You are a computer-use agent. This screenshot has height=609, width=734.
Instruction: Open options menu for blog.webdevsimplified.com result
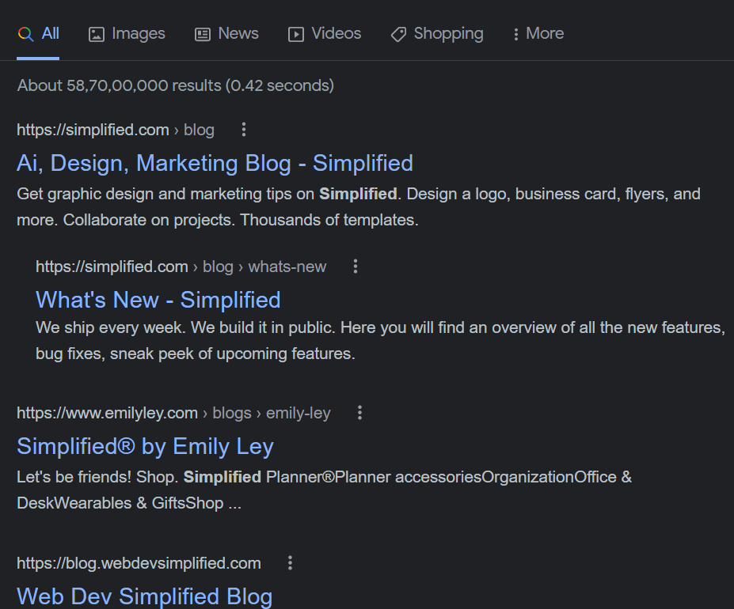pyautogui.click(x=291, y=562)
